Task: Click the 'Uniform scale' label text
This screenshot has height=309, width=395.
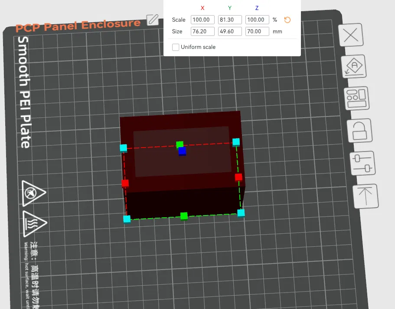Action: [198, 47]
